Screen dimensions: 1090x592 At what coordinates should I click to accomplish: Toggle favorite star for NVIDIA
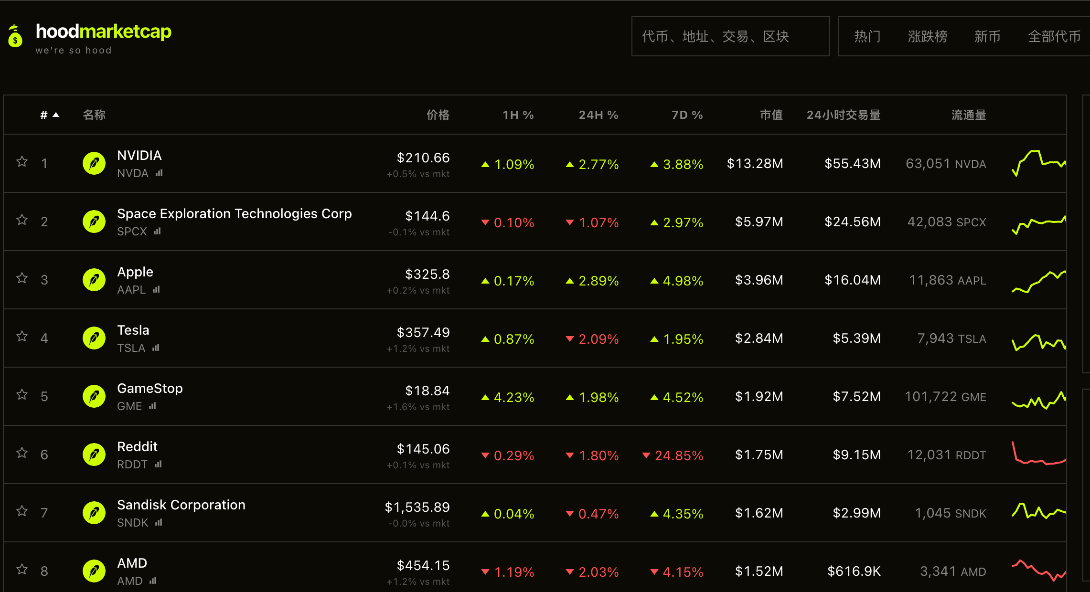22,162
